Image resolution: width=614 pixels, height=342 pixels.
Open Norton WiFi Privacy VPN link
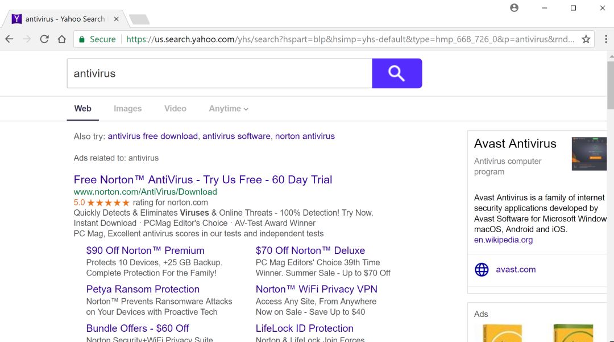[x=317, y=289]
